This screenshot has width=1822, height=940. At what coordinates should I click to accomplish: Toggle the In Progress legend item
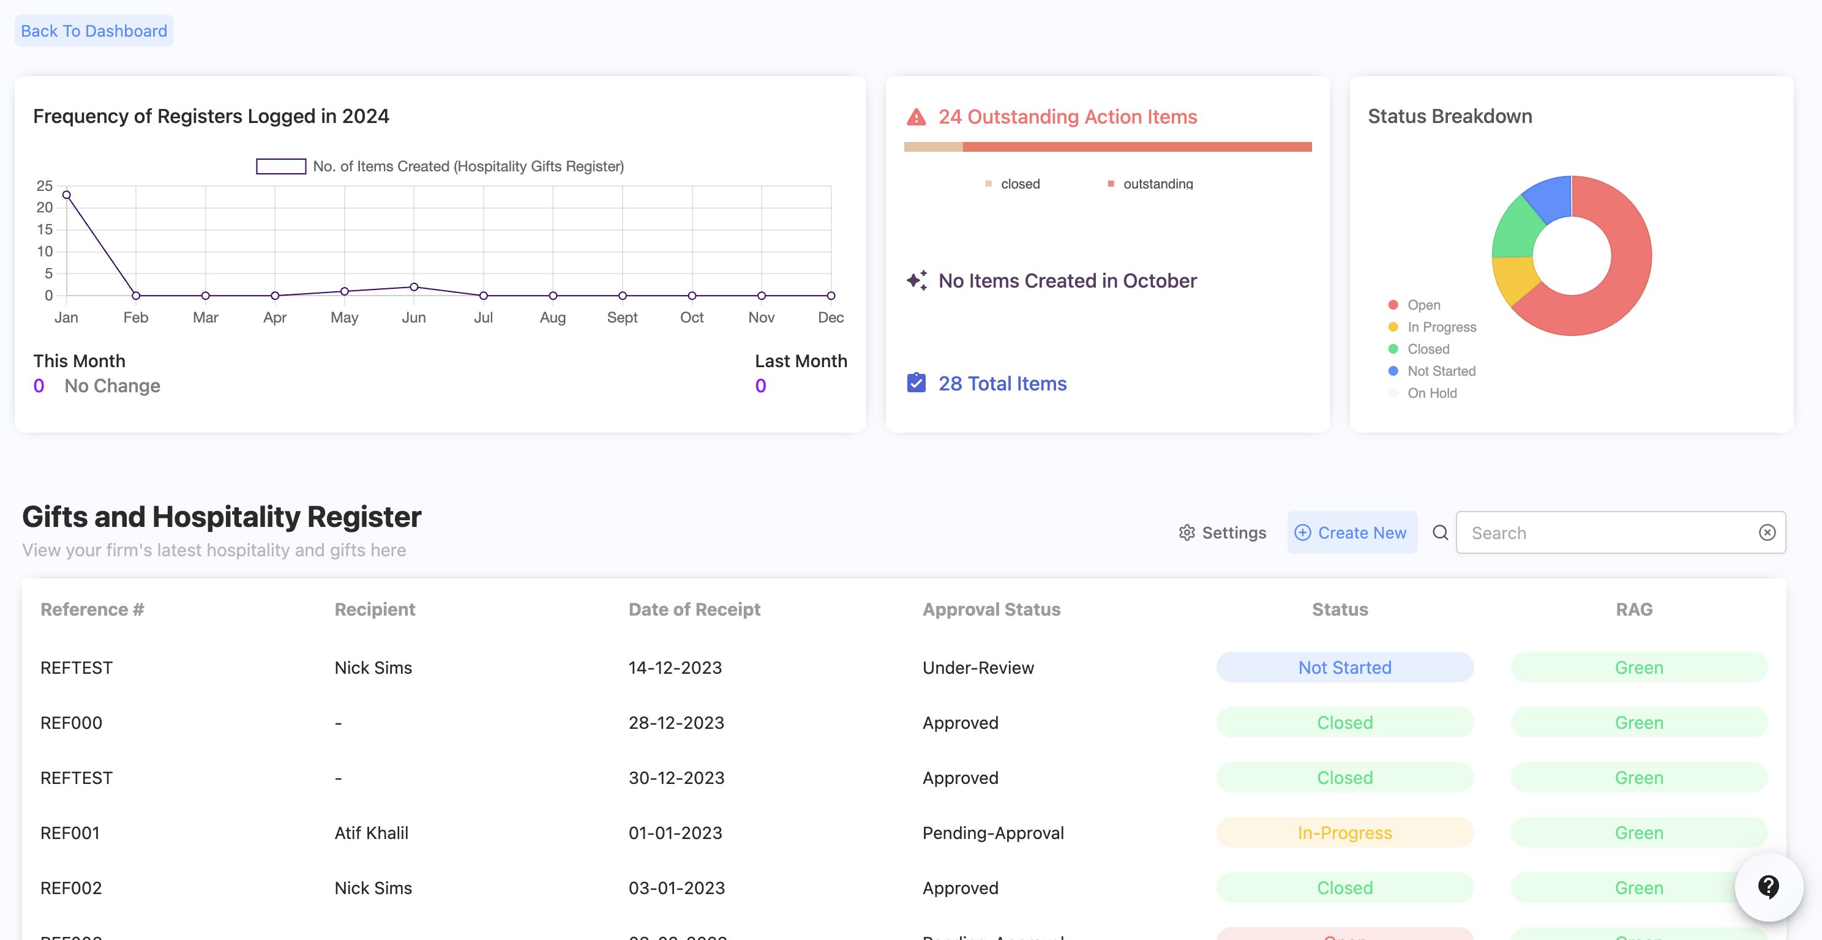[1440, 327]
